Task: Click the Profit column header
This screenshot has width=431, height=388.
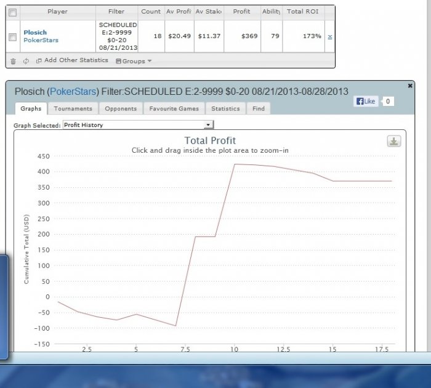Action: (x=241, y=12)
